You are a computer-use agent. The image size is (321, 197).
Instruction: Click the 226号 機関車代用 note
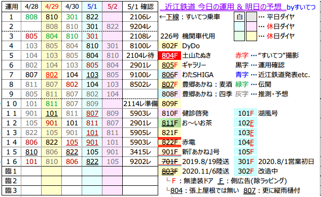pos(188,36)
